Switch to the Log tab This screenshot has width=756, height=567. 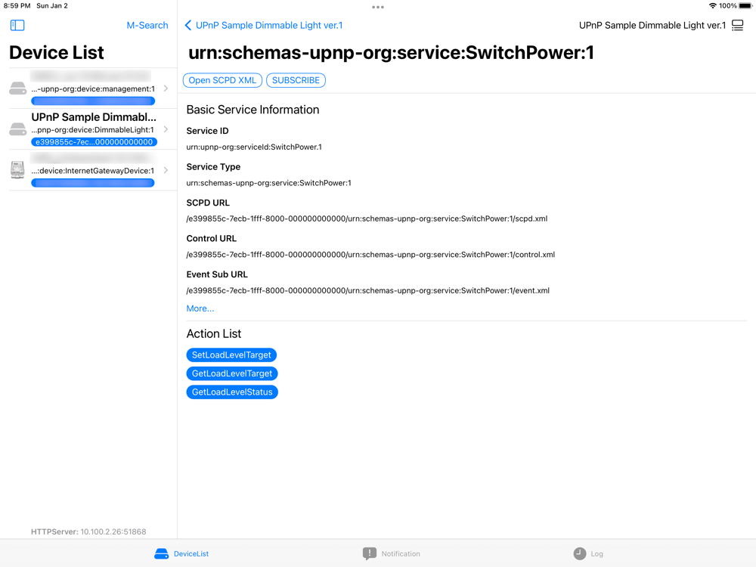[x=588, y=553]
